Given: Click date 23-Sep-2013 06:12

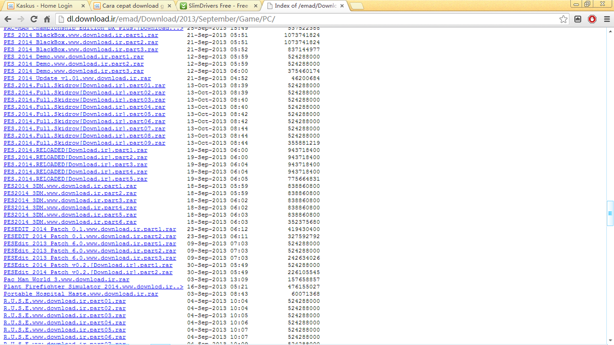Looking at the screenshot, I should [217, 229].
